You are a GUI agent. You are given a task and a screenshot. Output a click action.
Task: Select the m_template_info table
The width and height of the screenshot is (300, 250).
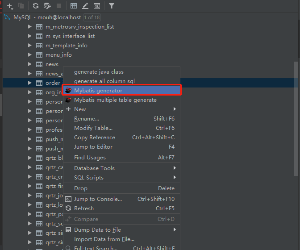coord(67,46)
